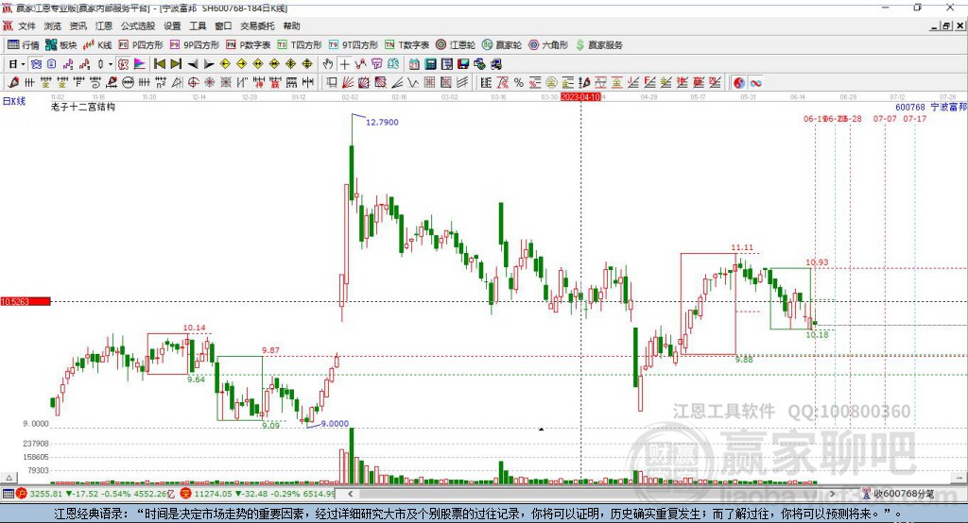Select the zigzag wave line tool
This screenshot has width=968, height=523.
point(413,83)
